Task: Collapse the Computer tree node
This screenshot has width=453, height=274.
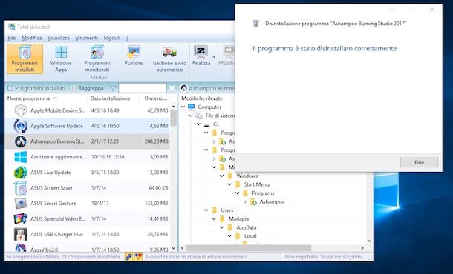Action: [x=183, y=107]
